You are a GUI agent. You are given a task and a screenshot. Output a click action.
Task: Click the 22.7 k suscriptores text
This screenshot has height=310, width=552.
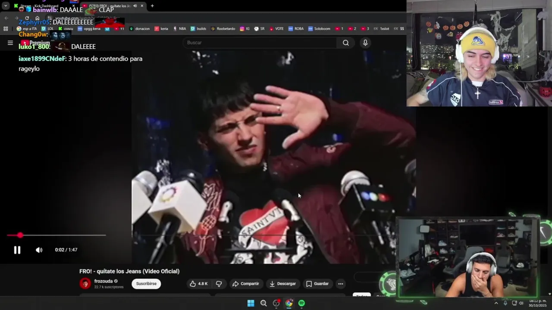point(109,287)
